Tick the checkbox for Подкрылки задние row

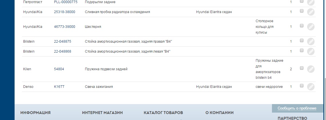coord(301,1)
